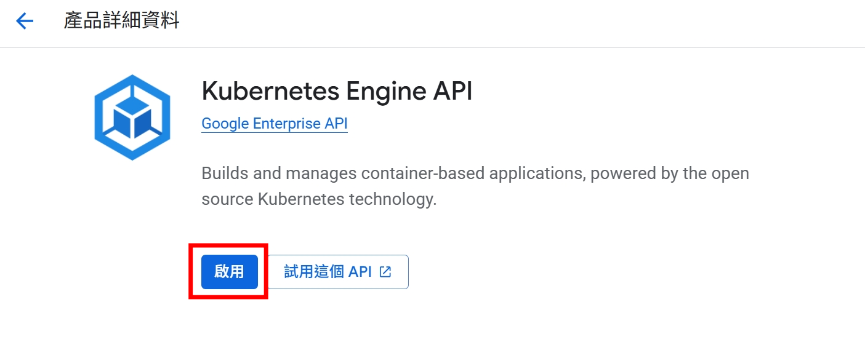Follow the Google Enterprise API link
Screen dimensions: 865x347
click(x=275, y=124)
